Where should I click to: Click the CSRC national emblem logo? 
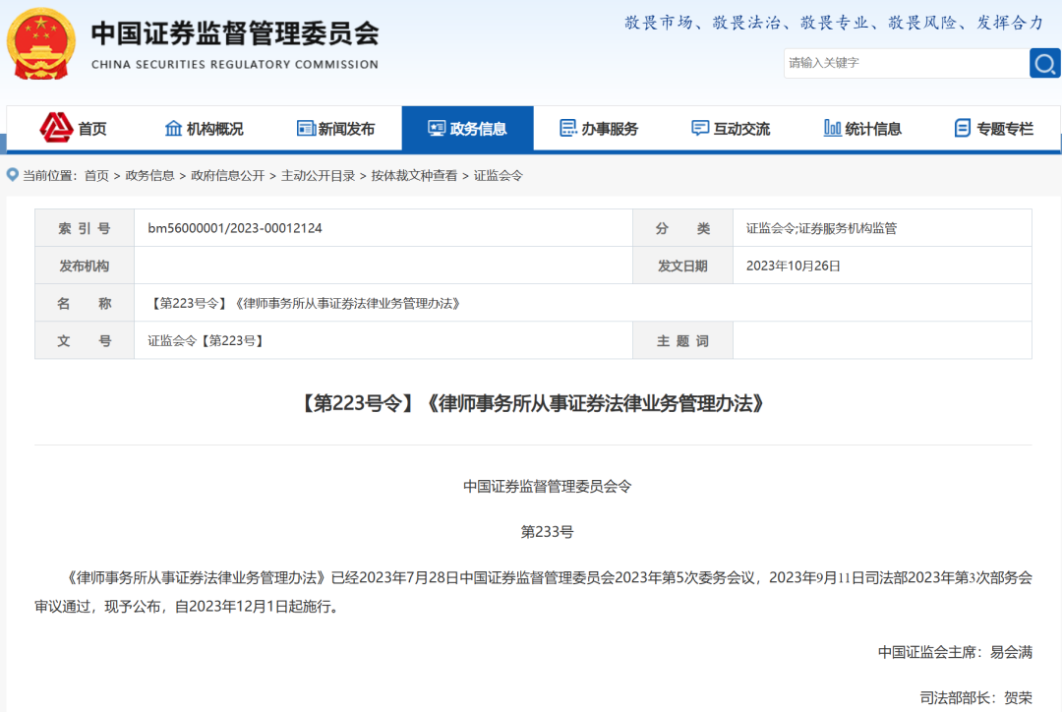click(39, 42)
